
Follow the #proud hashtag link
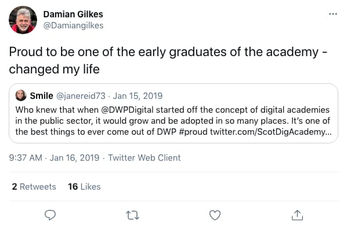(193, 132)
